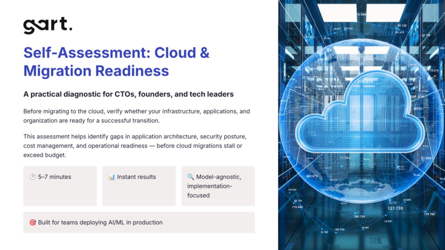Click the 'Self-Assessment: Cloud & Migration Readiness' heading

pos(116,61)
